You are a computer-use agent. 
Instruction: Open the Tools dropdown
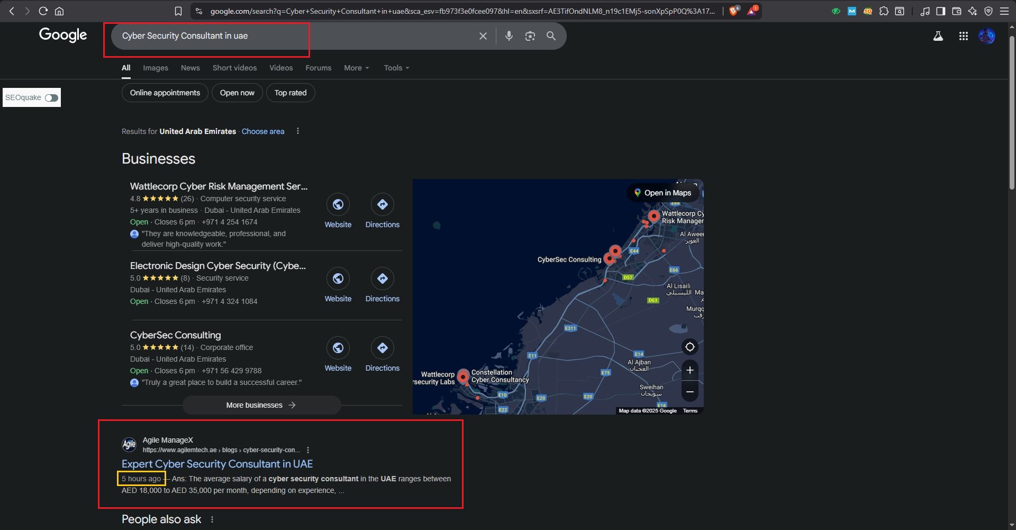[x=396, y=68]
